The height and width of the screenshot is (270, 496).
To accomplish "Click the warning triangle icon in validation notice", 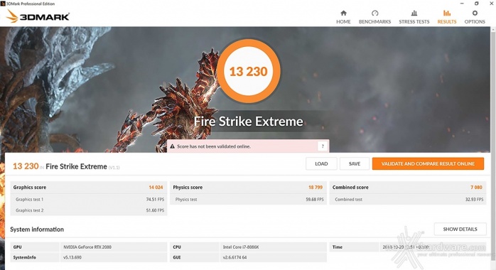I will pos(173,146).
